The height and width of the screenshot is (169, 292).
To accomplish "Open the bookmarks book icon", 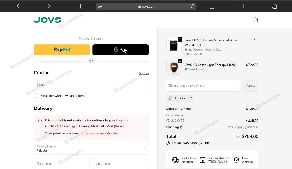I will (80, 6).
